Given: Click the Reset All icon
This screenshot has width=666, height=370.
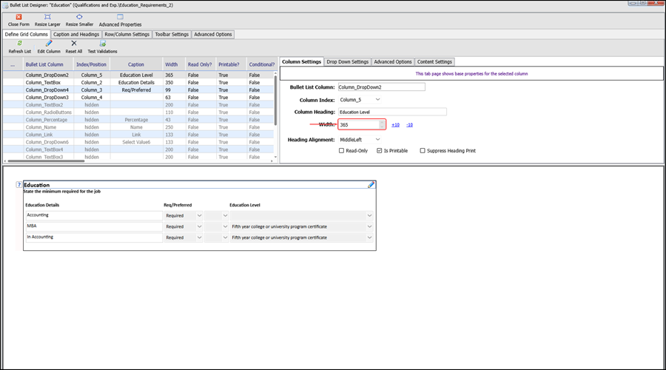Looking at the screenshot, I should 74,44.
